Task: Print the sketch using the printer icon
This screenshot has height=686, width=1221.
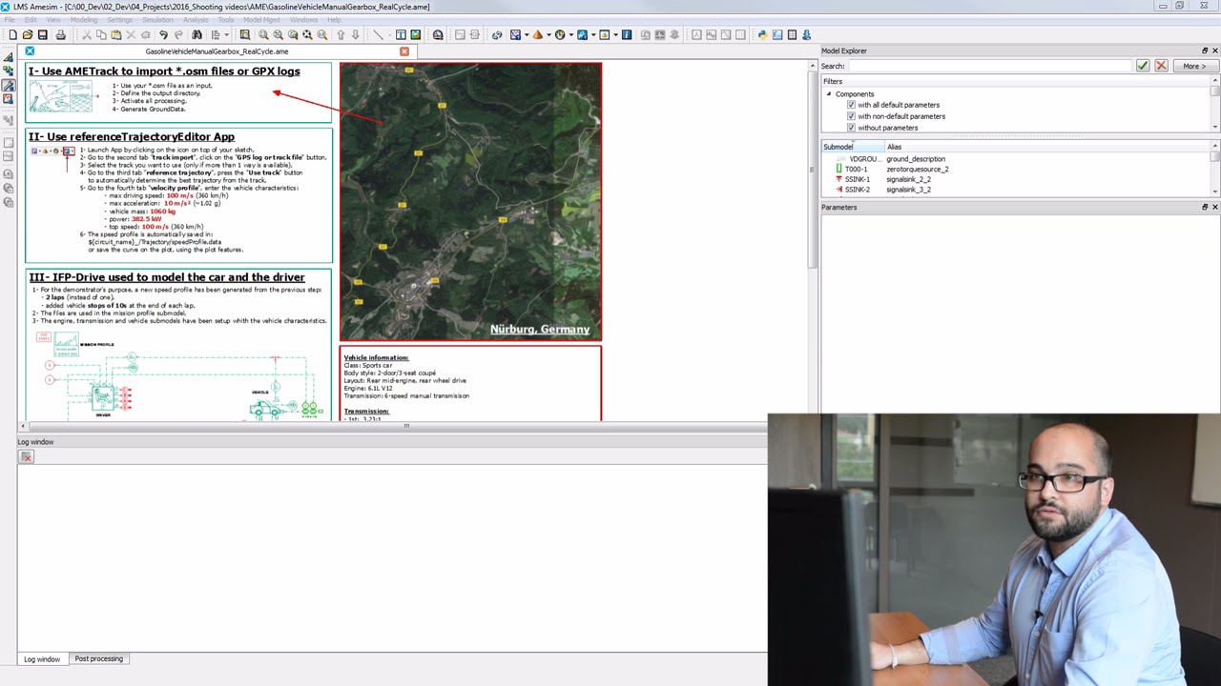Action: 60,34
